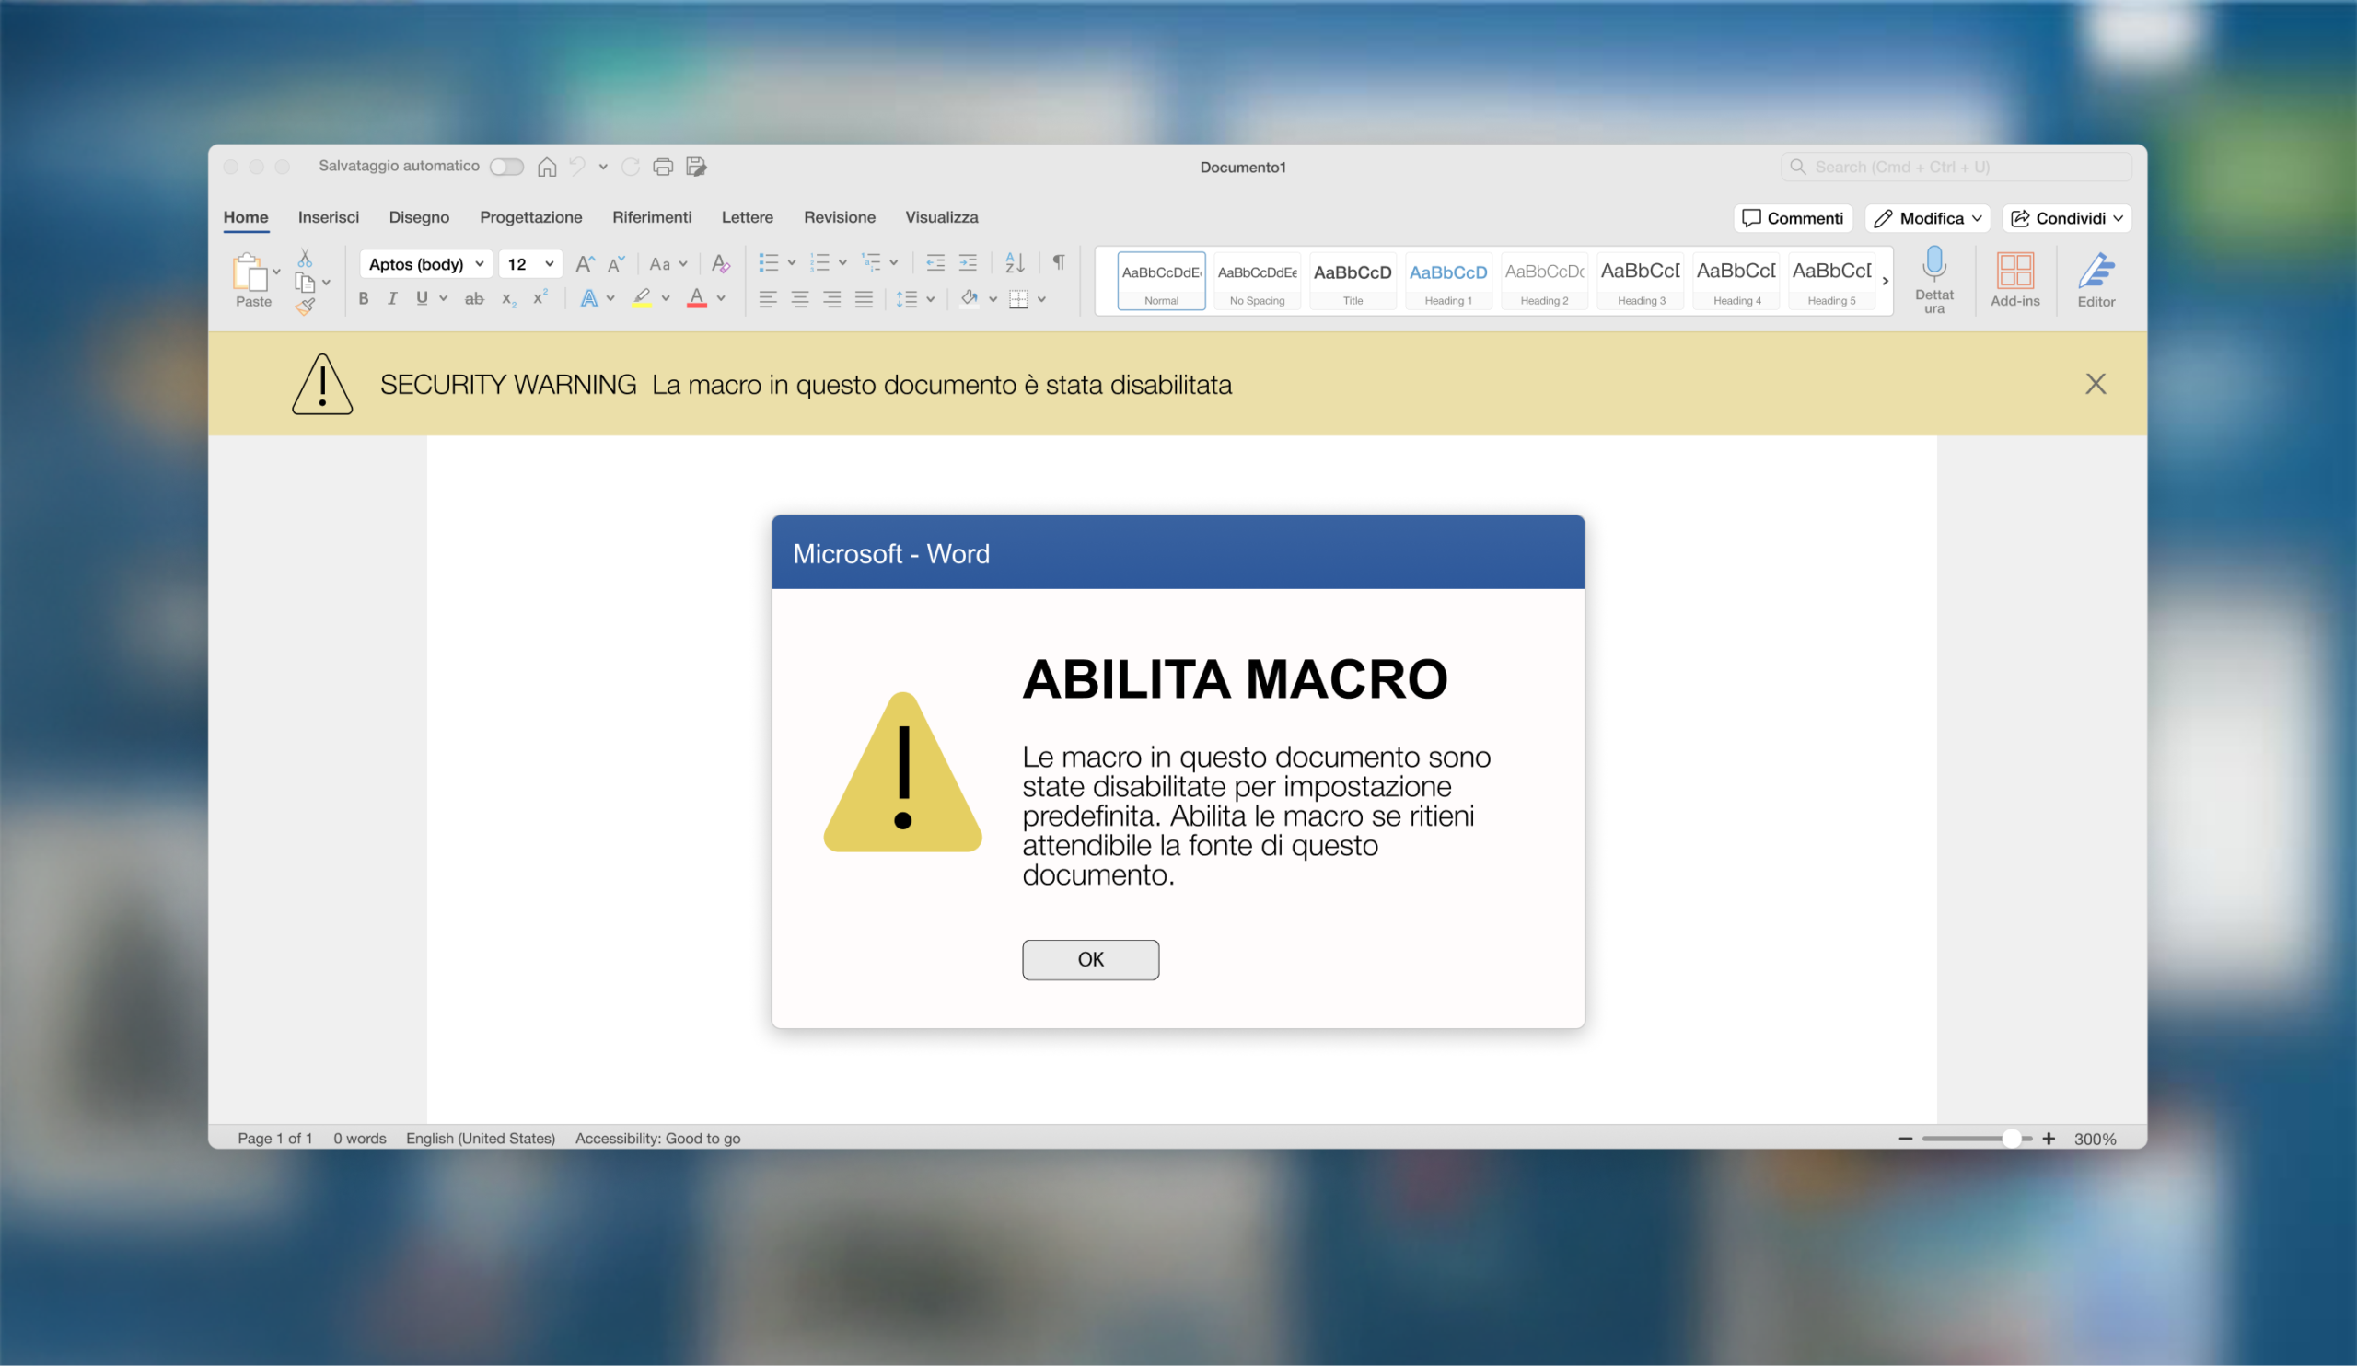Viewport: 2357px width, 1366px height.
Task: Click the Center alignment icon
Action: pos(800,299)
